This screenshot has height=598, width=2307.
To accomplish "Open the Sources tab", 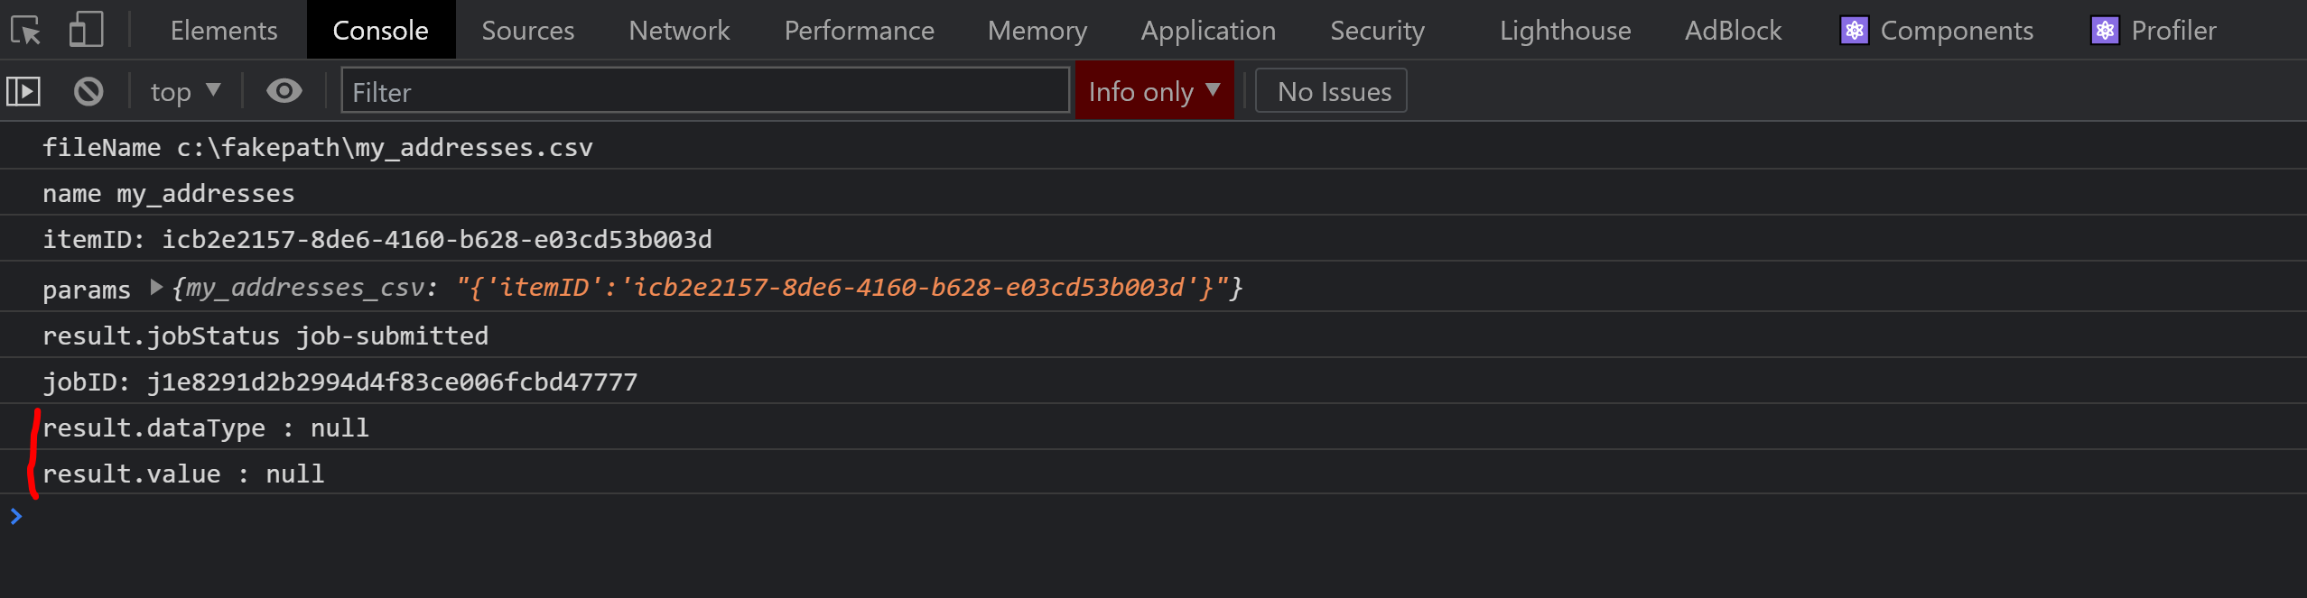I will [x=527, y=31].
